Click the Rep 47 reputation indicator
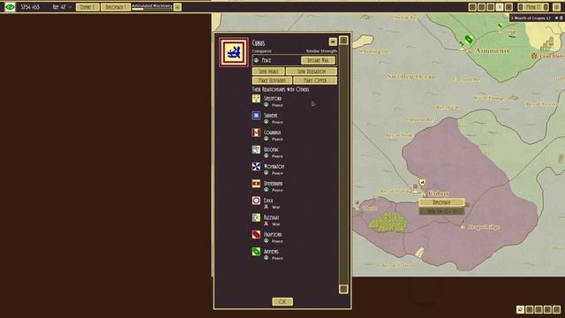The image size is (565, 318). [x=59, y=7]
